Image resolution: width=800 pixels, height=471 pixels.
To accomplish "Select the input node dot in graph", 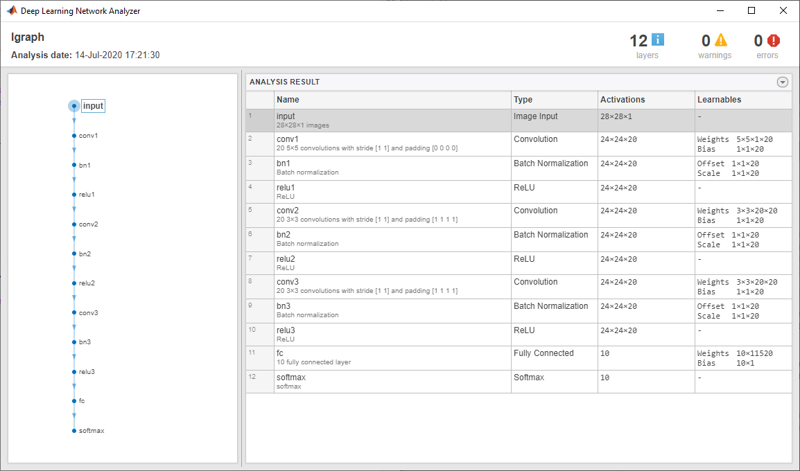I will 74,106.
